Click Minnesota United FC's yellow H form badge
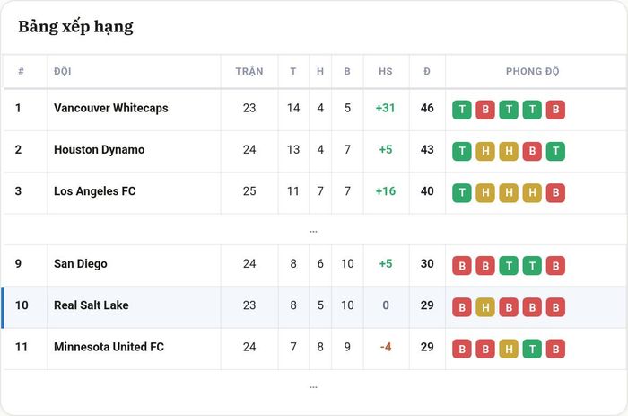The width and height of the screenshot is (628, 416). tap(509, 349)
